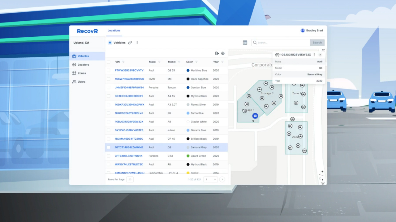The image size is (396, 222).
Task: Open VIN link 3FTZX08L72SHYD91X
Action: (x=129, y=156)
